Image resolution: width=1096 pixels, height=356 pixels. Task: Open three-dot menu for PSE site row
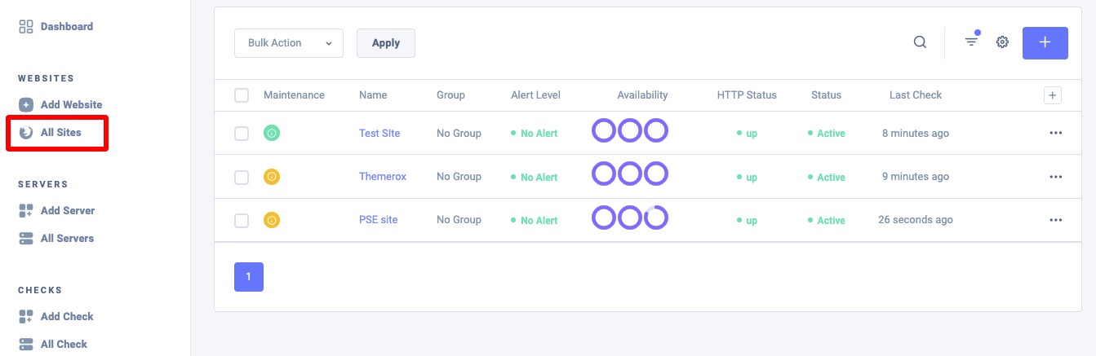1056,220
